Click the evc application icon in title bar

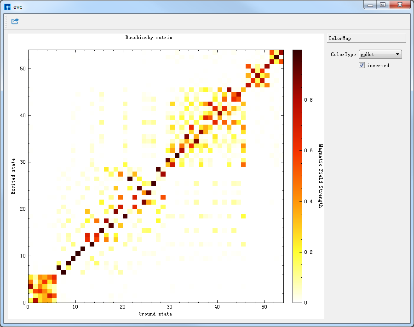tap(7, 6)
